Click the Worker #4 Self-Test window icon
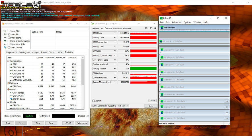 pos(162,57)
